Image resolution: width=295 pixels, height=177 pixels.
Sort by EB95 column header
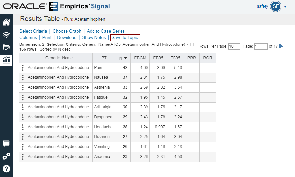175,58
